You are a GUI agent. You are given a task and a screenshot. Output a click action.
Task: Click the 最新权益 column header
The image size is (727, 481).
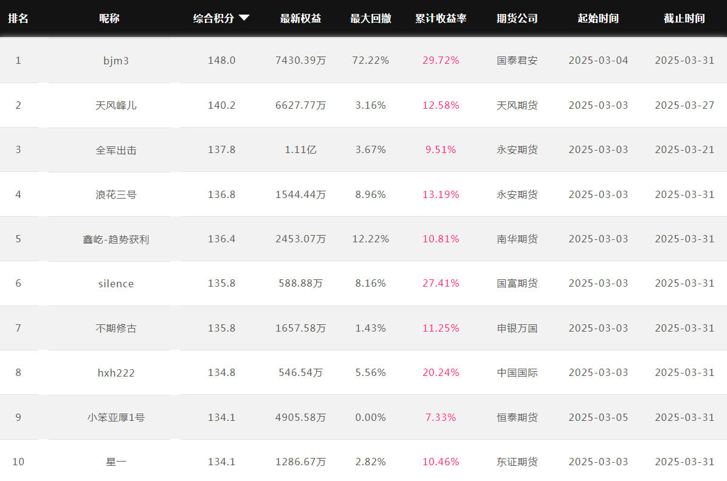pyautogui.click(x=300, y=19)
